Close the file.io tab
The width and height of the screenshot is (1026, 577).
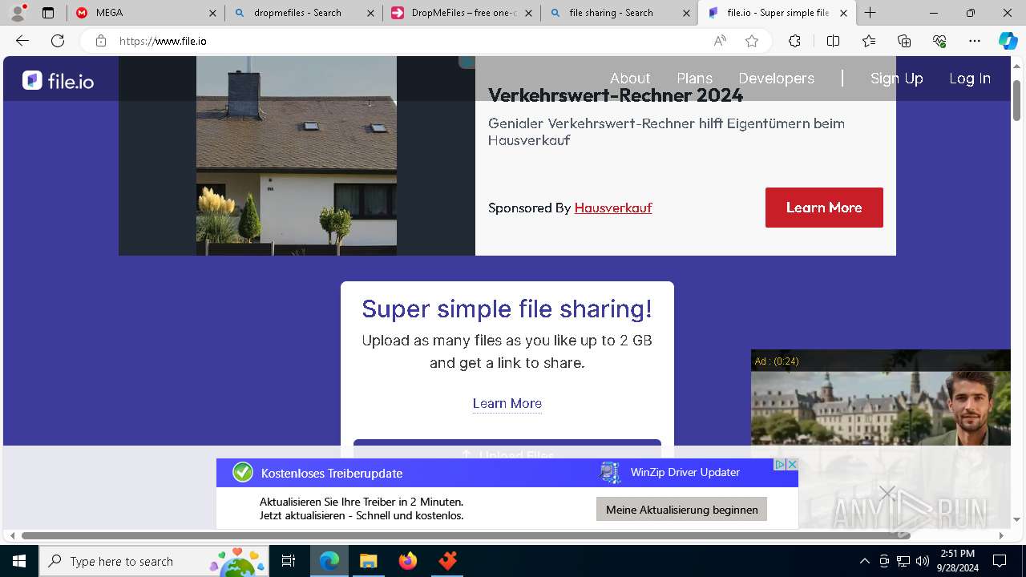coord(843,13)
